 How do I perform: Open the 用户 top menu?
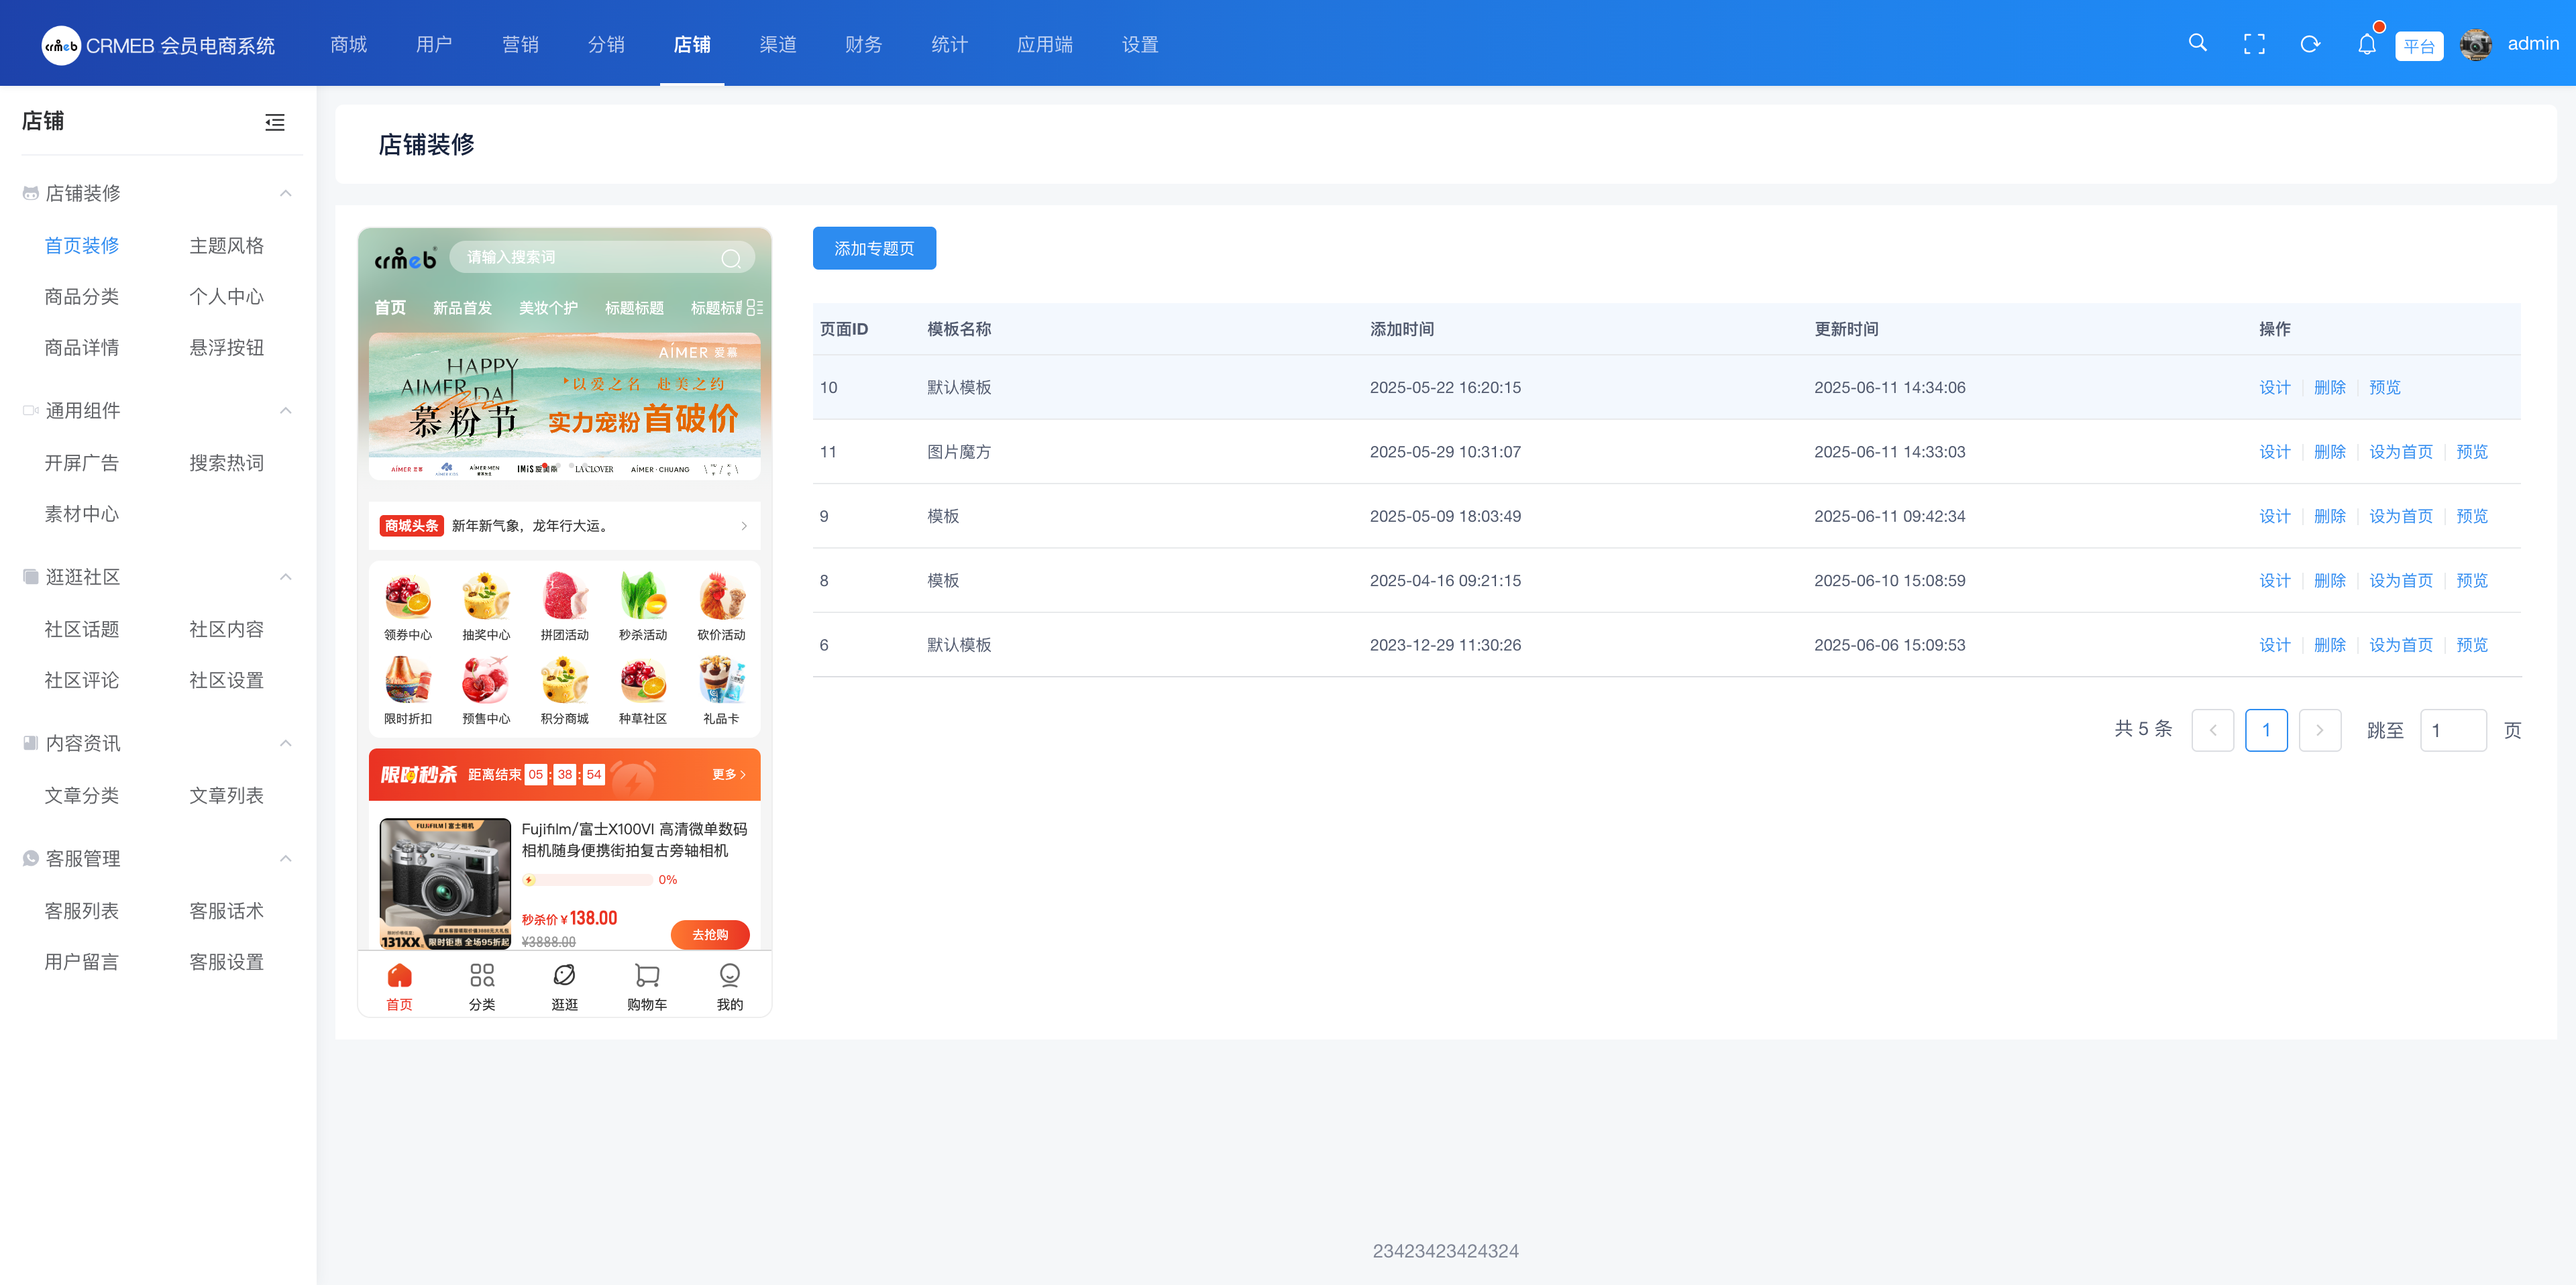[x=434, y=44]
